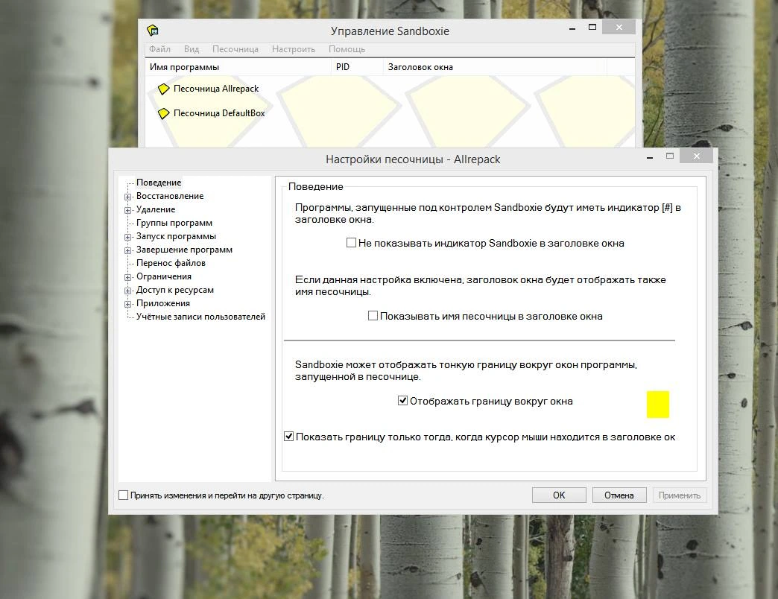Viewport: 778px width, 599px height.
Task: Select Доступ к ресурсам tree item
Action: [174, 290]
